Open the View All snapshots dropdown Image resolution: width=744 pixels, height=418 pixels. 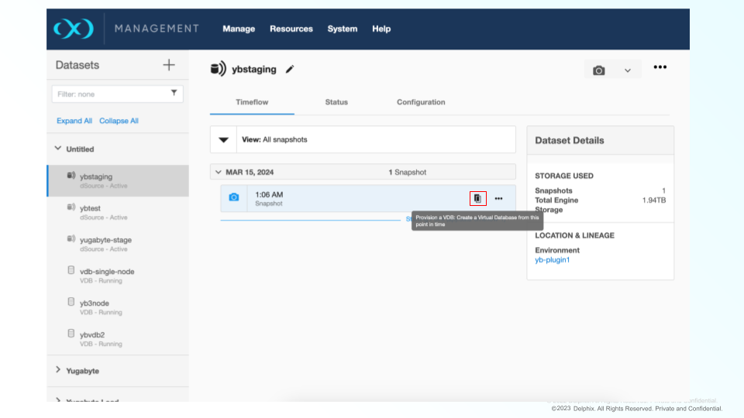pyautogui.click(x=224, y=140)
